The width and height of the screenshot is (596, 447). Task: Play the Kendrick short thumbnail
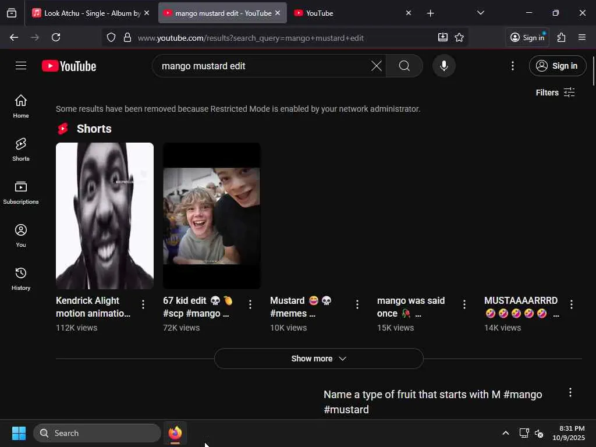tap(105, 216)
